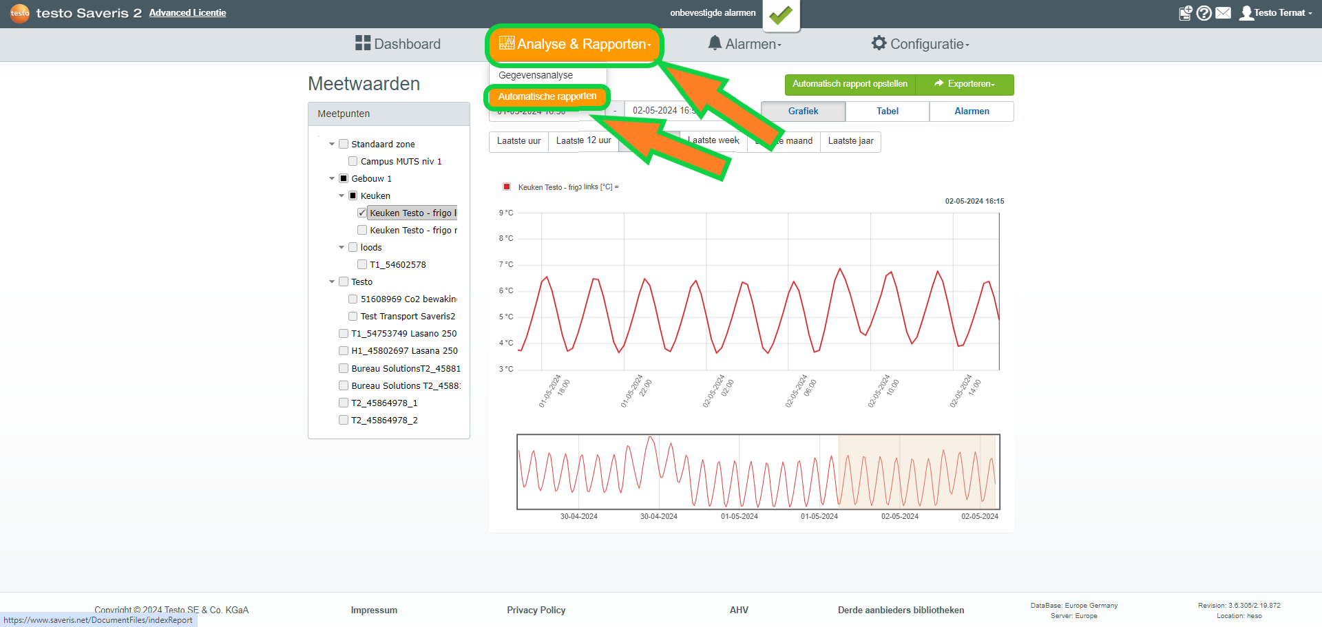This screenshot has width=1322, height=627.
Task: Check the loods checkbox
Action: coord(353,247)
